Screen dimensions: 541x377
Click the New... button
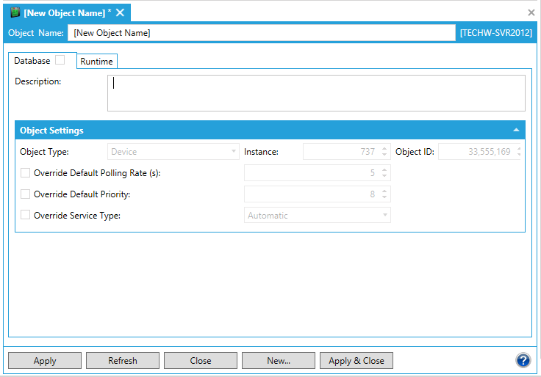(x=279, y=361)
